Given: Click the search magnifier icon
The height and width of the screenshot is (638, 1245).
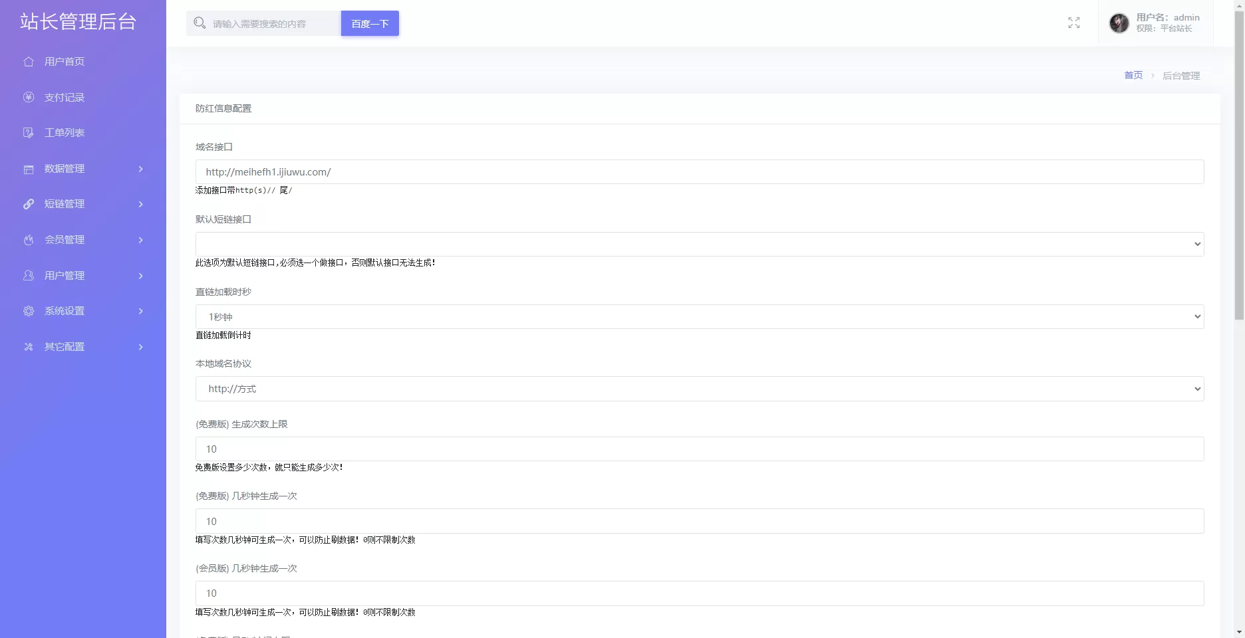Looking at the screenshot, I should coord(200,23).
